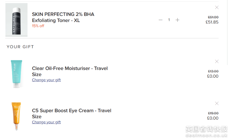Click the crossed-out £61.00 original price
The height and width of the screenshot is (140, 228).
tap(213, 17)
